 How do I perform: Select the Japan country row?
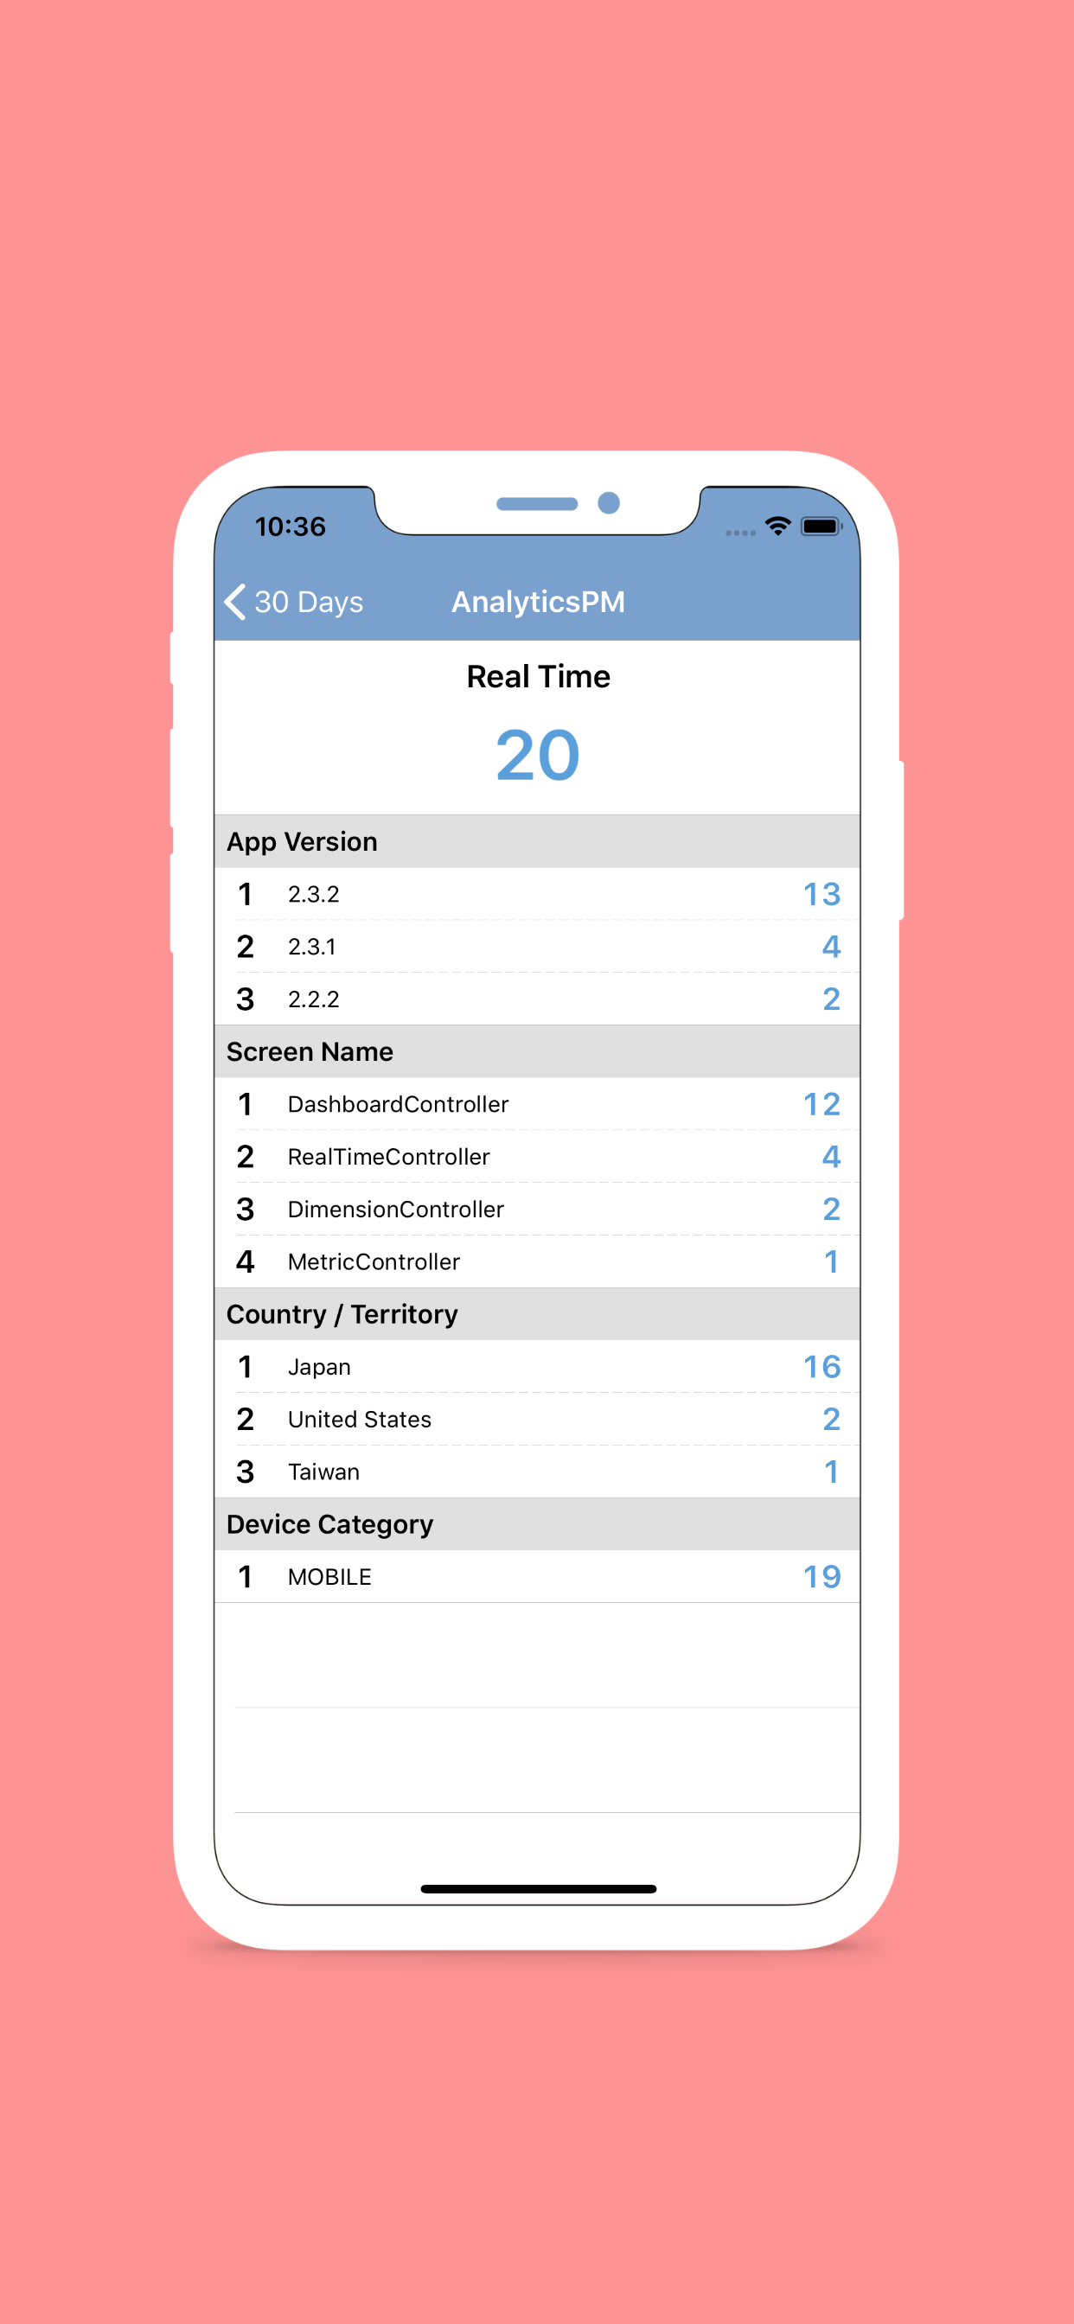coord(537,1367)
